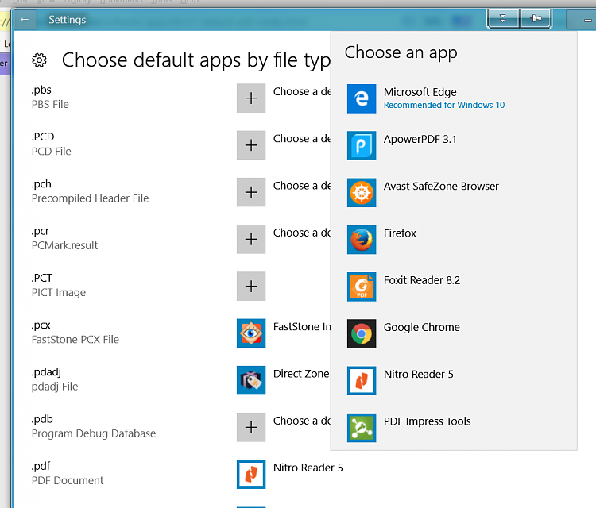Screen dimensions: 596x508
Task: Click PBS File description
Action: pos(50,105)
